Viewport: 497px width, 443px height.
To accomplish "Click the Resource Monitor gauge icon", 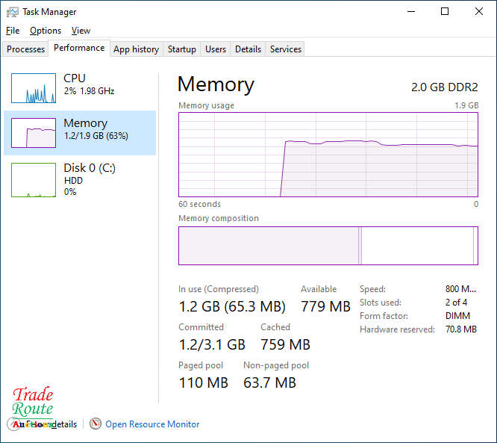I will [95, 424].
